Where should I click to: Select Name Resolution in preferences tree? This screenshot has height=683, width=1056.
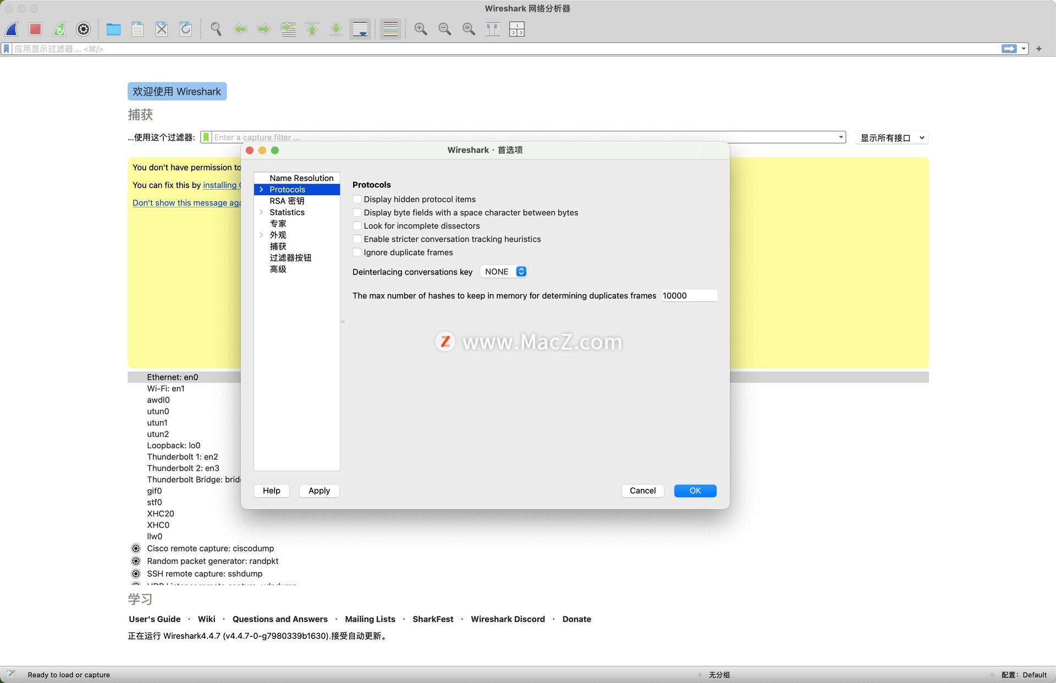301,178
